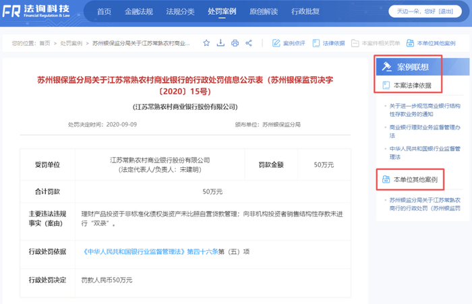Open the related 苏州银监分局 case link
The width and height of the screenshot is (472, 304).
(425, 204)
